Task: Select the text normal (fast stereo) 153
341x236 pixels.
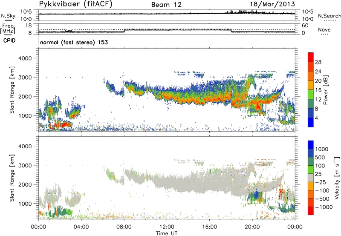Action: (x=74, y=42)
